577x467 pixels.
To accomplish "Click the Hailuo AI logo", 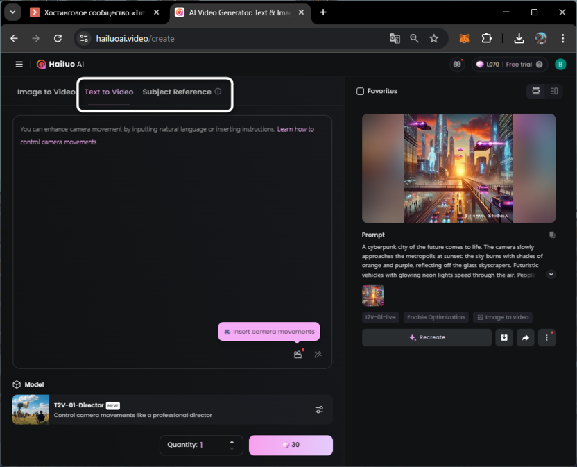I will pos(60,65).
